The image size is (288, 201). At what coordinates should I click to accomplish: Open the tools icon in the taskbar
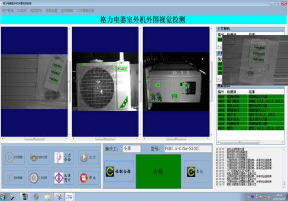point(13,197)
